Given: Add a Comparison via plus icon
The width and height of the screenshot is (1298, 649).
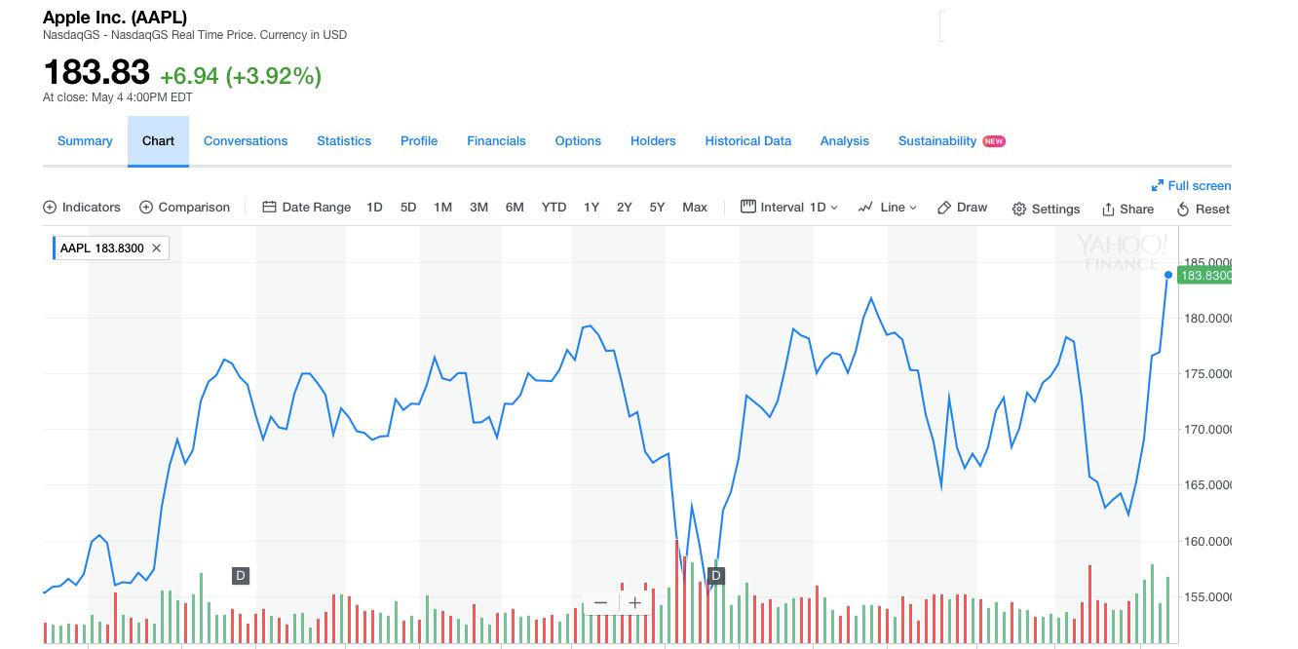Looking at the screenshot, I should (x=146, y=208).
